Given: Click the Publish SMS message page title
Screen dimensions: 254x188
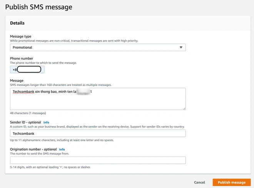Looking at the screenshot, I should (39, 7).
